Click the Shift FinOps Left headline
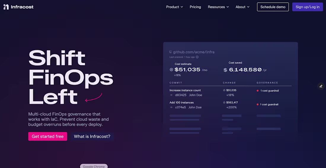Image resolution: width=326 pixels, height=168 pixels. pyautogui.click(x=71, y=77)
